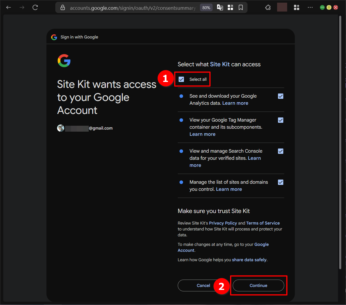Image resolution: width=346 pixels, height=305 pixels.
Task: Uncheck the Select all checkbox
Action: tap(181, 79)
